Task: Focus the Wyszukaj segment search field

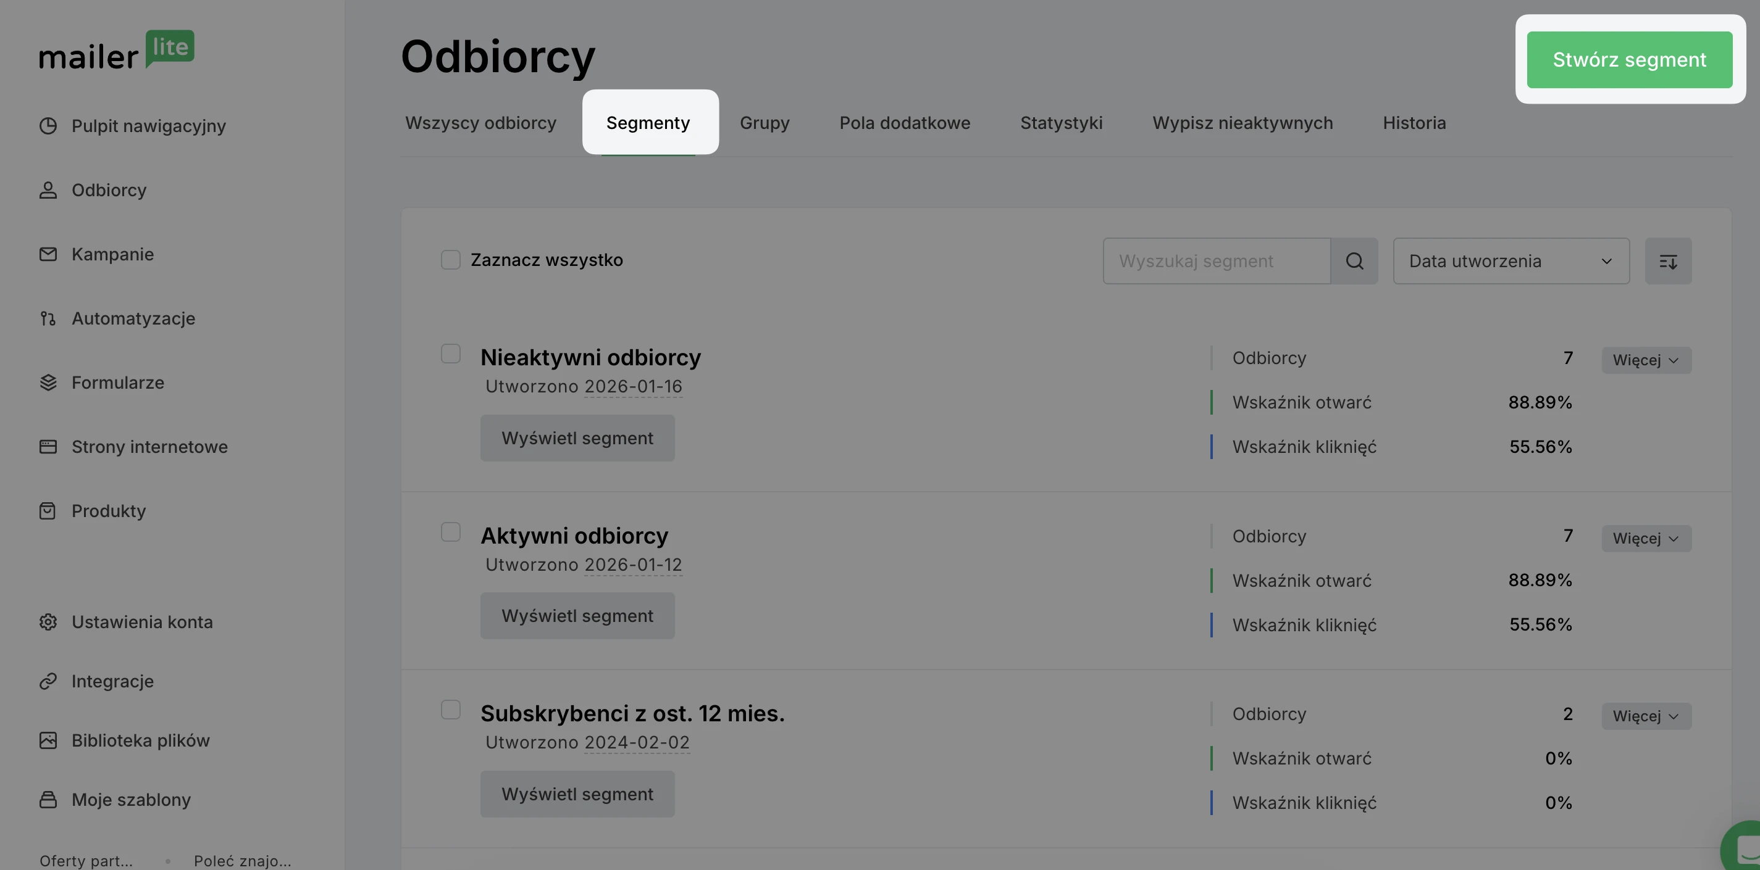Action: pyautogui.click(x=1216, y=261)
